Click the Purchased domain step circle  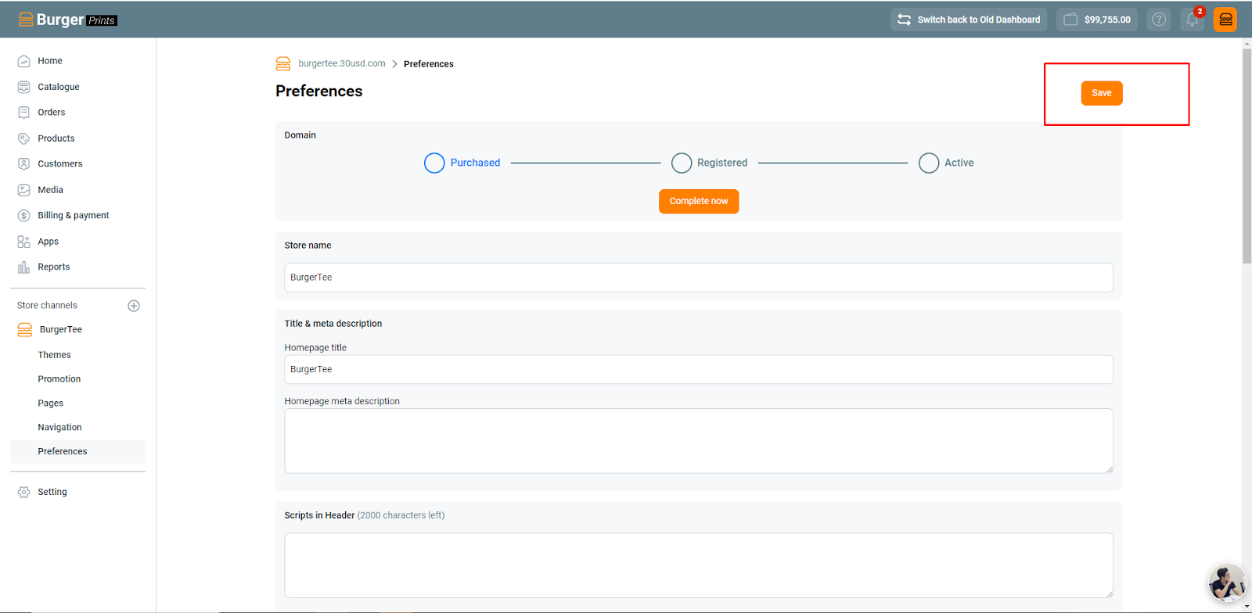click(x=434, y=163)
